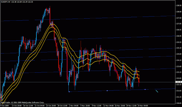Select the 135.55 price axis label
182x107 pixels.
(x=179, y=42)
